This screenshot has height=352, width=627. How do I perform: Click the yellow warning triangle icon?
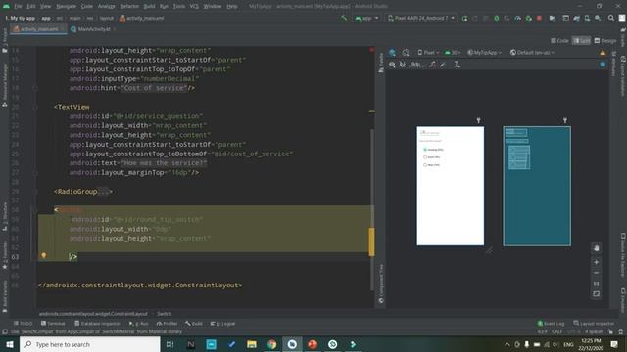tap(603, 53)
